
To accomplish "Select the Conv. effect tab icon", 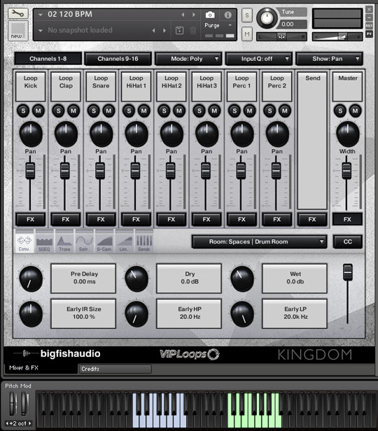I will point(24,243).
